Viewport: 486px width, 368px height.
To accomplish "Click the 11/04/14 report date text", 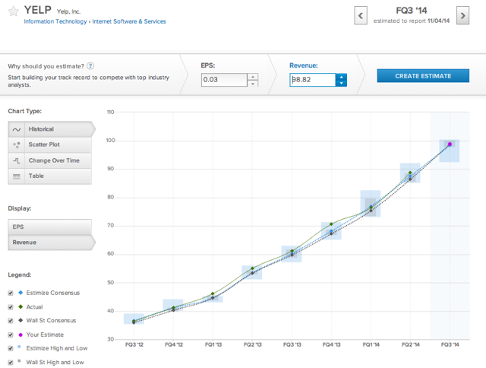I will (438, 21).
